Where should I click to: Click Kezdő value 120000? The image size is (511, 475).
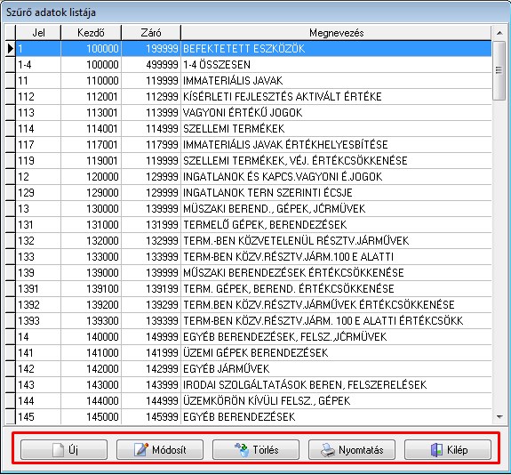coord(91,176)
